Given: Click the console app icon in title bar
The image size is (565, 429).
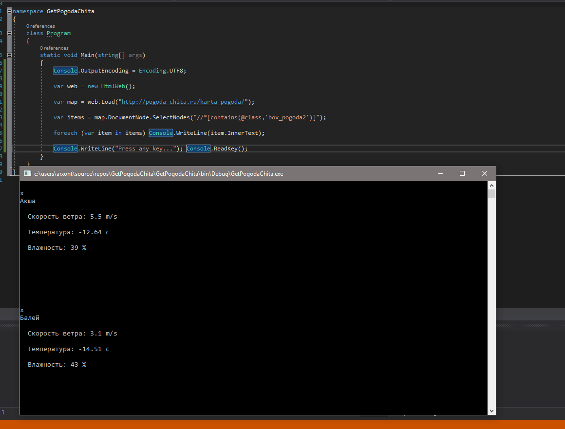Looking at the screenshot, I should (27, 173).
